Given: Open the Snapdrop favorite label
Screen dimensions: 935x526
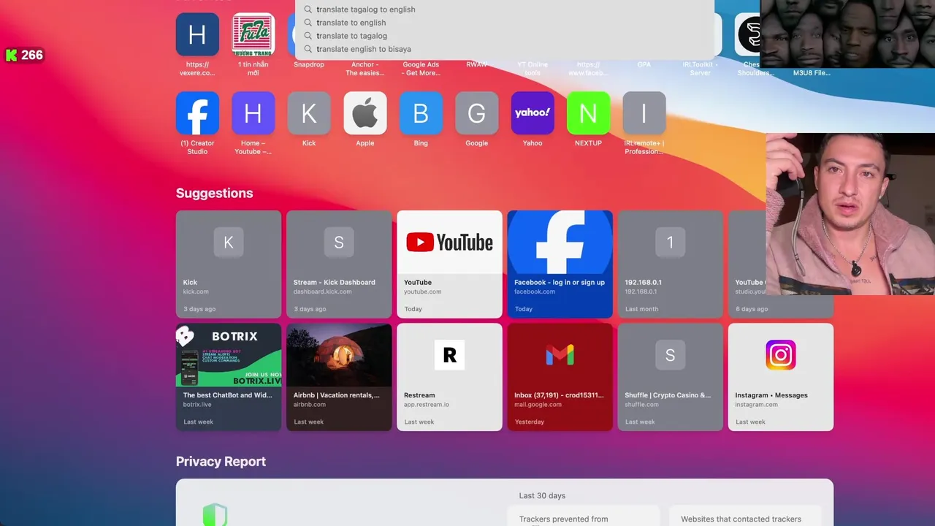Looking at the screenshot, I should point(309,64).
